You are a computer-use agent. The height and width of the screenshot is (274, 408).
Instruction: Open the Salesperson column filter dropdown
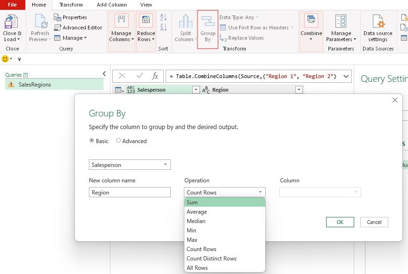point(196,90)
